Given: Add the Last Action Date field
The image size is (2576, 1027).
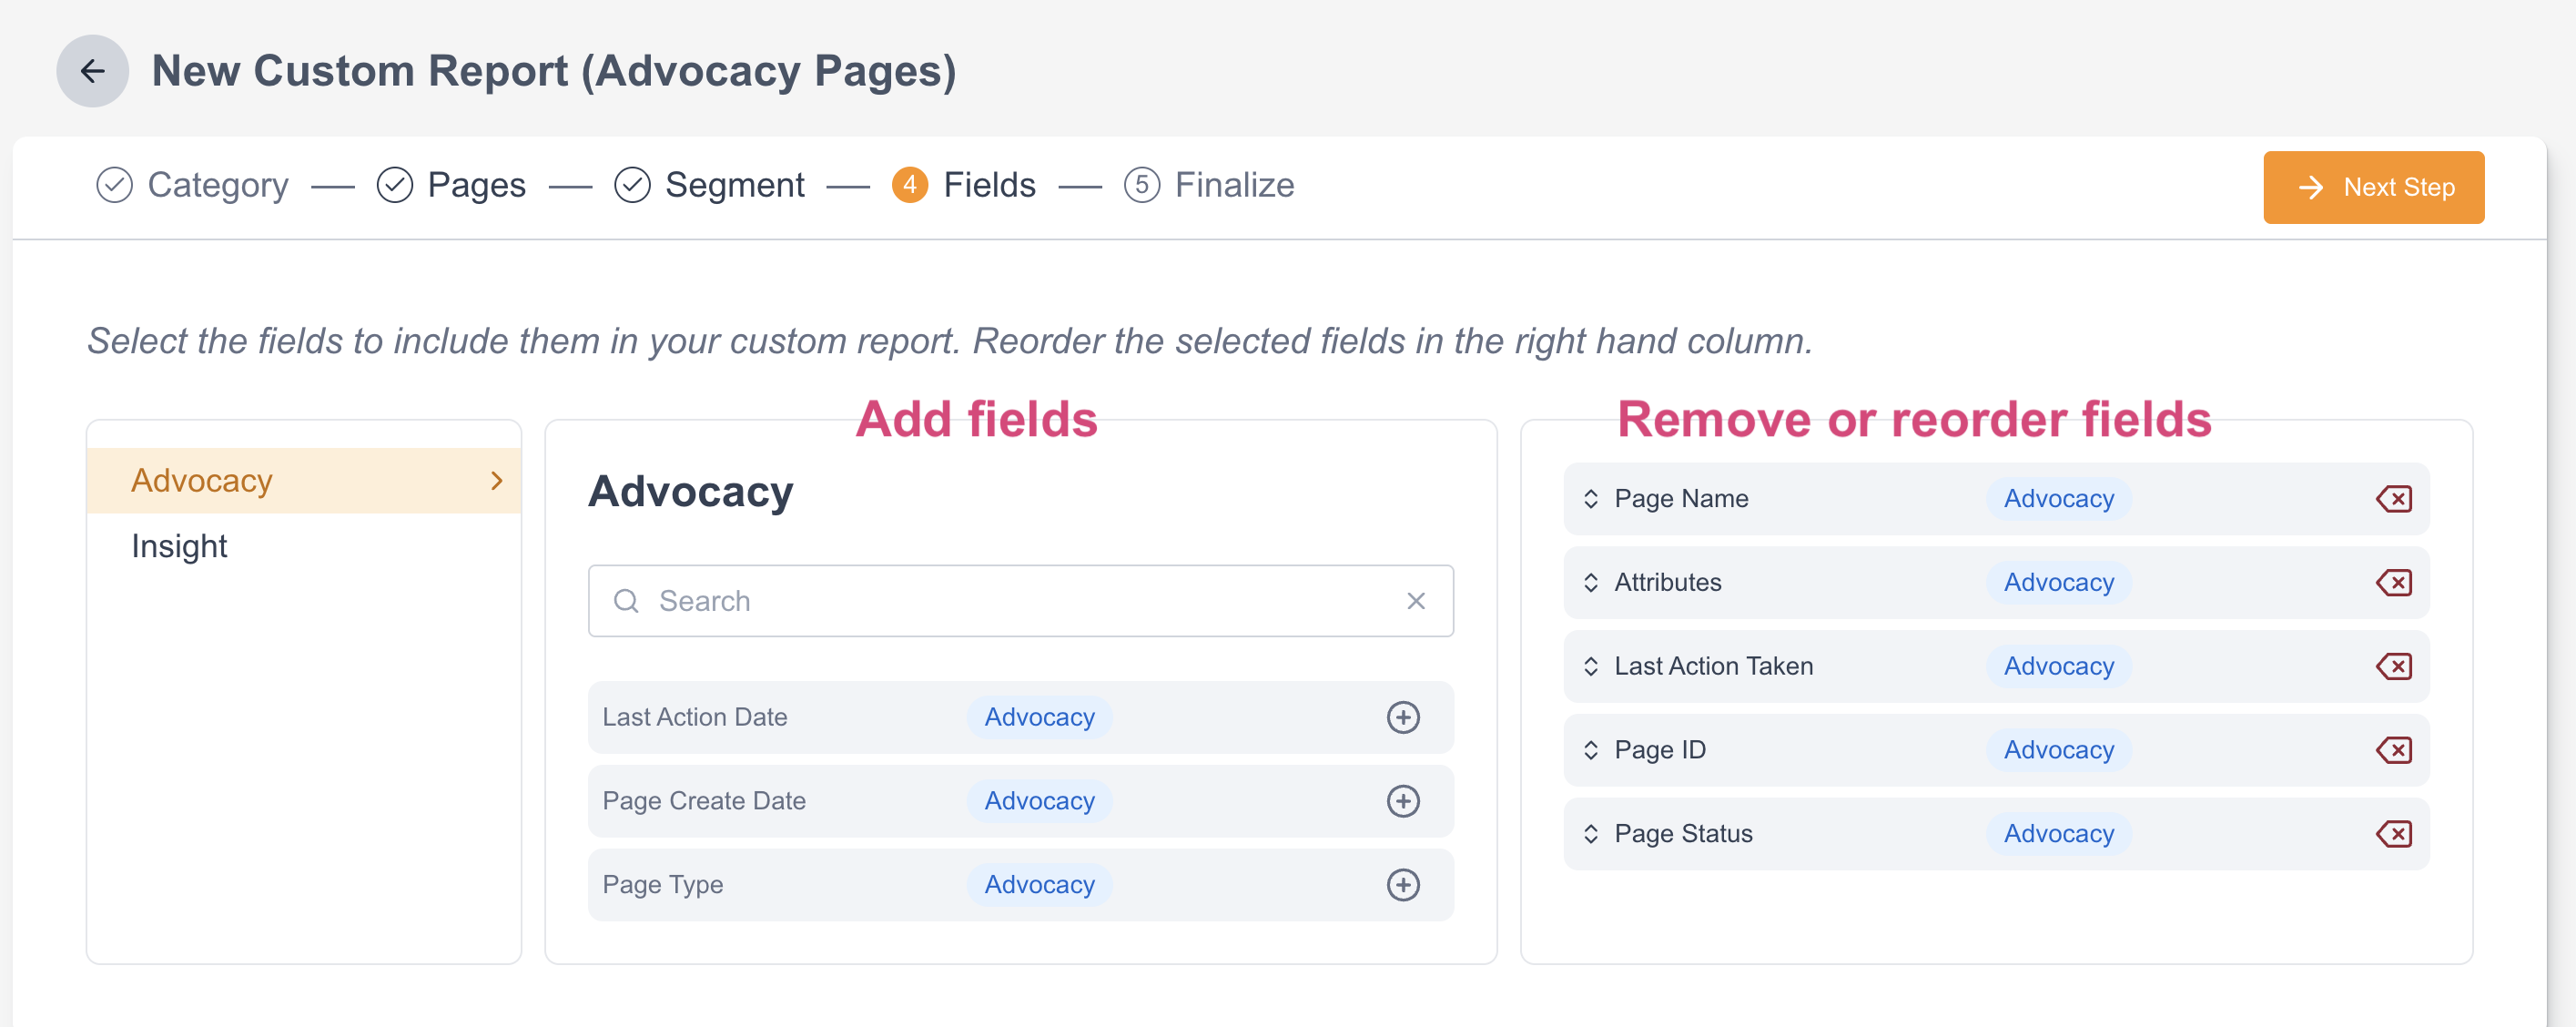Looking at the screenshot, I should (x=1402, y=717).
